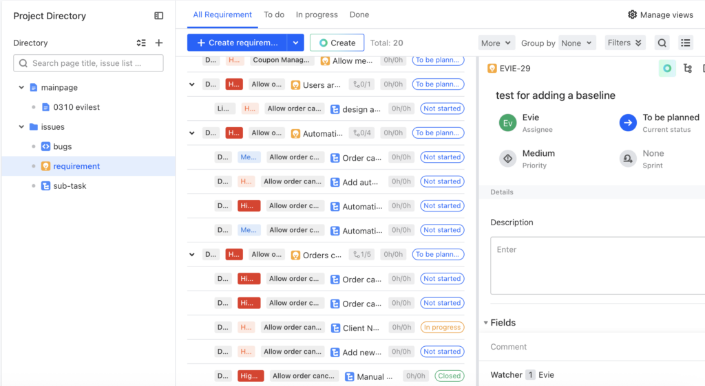Click the Medium priority diamond icon
The image size is (705, 386).
tap(507, 159)
